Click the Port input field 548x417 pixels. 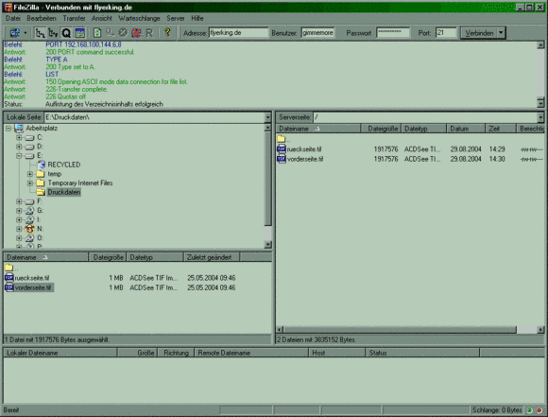coord(446,33)
